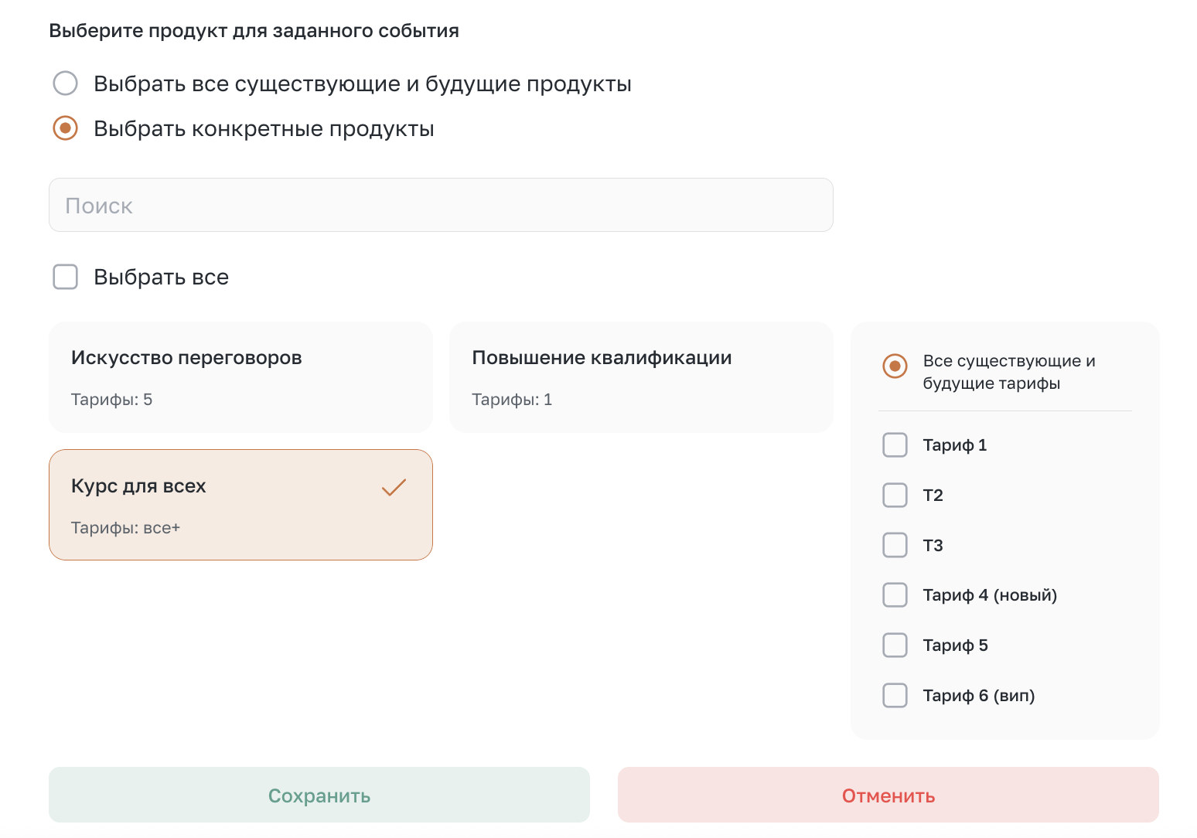Click the Сохранить button
This screenshot has height=838, width=1197.
319,795
